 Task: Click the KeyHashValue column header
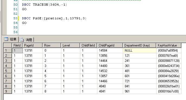[x=169, y=45]
